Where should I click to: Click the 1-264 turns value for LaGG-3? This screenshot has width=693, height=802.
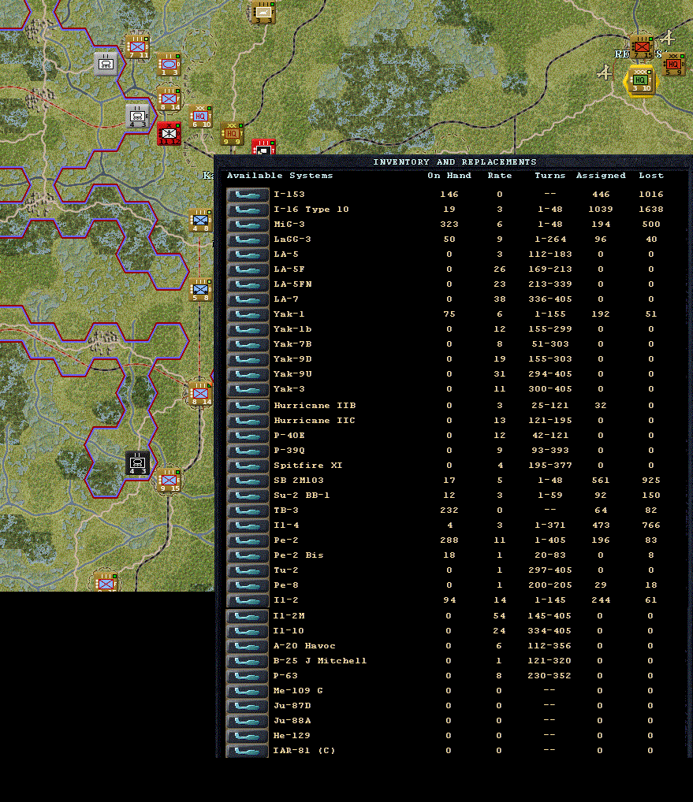tap(550, 239)
